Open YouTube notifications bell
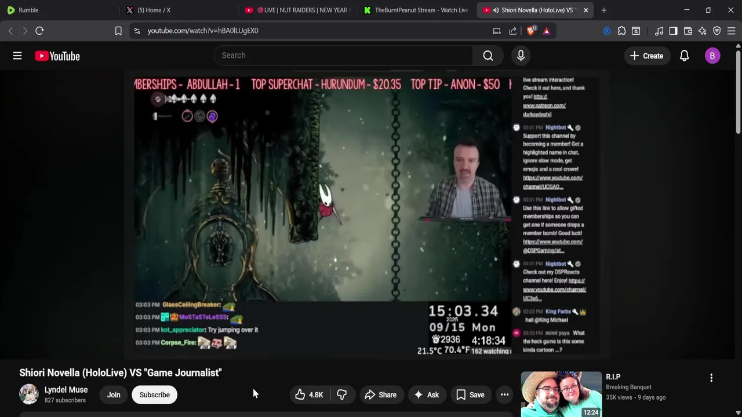 [684, 56]
